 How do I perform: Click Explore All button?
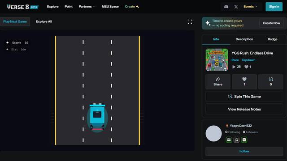click(44, 21)
